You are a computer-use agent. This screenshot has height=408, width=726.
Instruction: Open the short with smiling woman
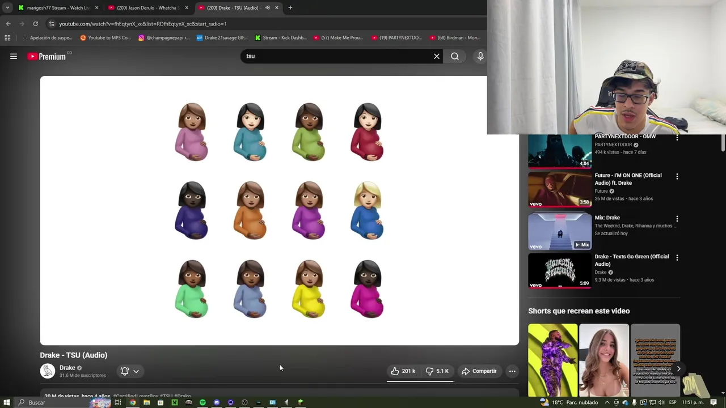click(604, 360)
